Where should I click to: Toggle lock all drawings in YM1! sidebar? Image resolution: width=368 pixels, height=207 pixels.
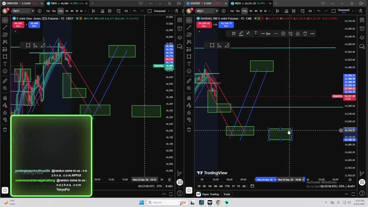5,112
